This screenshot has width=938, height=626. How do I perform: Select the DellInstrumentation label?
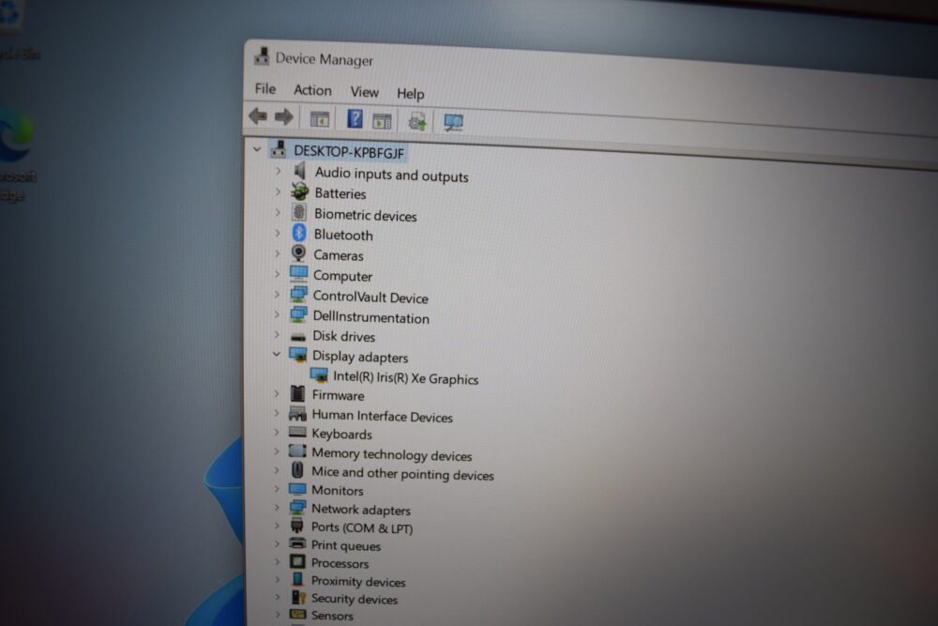tap(371, 317)
